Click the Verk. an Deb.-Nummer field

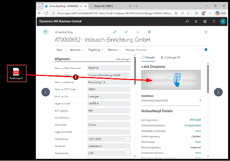(x=109, y=68)
